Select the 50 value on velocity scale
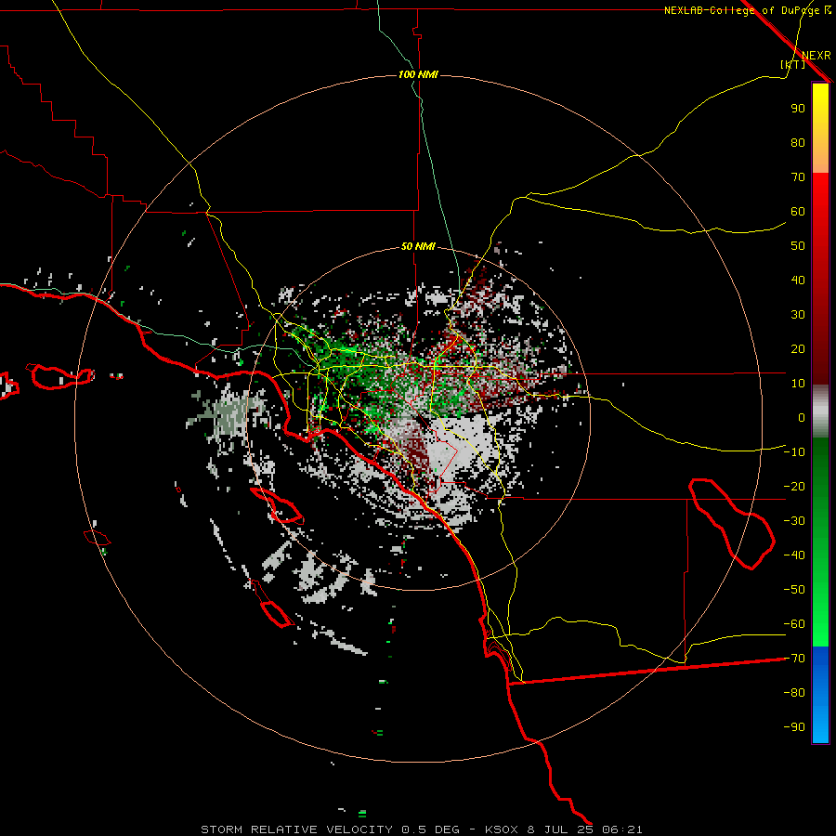The image size is (836, 836). click(798, 246)
